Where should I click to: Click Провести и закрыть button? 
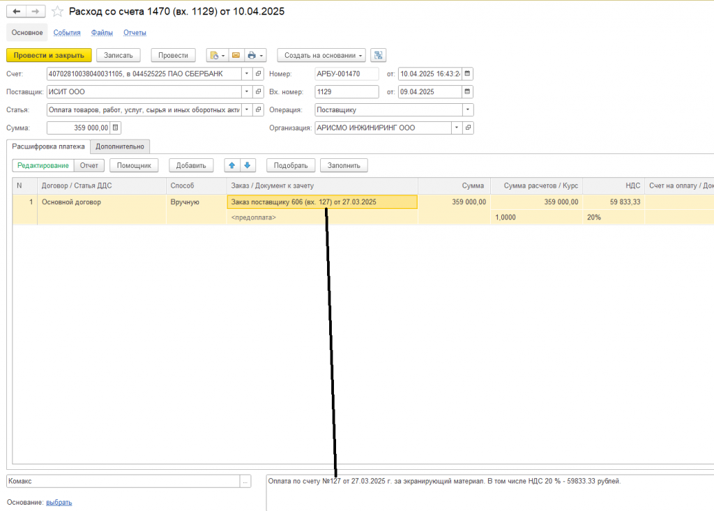[49, 55]
